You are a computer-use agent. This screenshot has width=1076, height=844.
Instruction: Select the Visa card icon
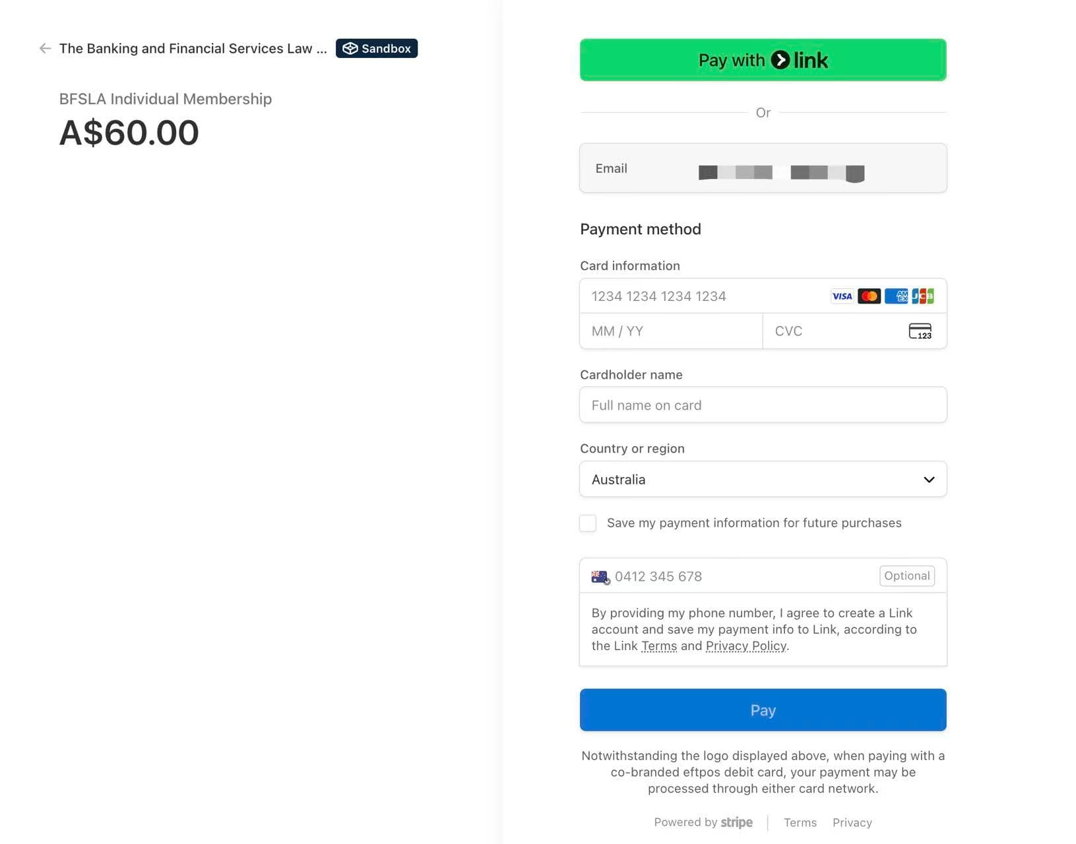click(841, 296)
